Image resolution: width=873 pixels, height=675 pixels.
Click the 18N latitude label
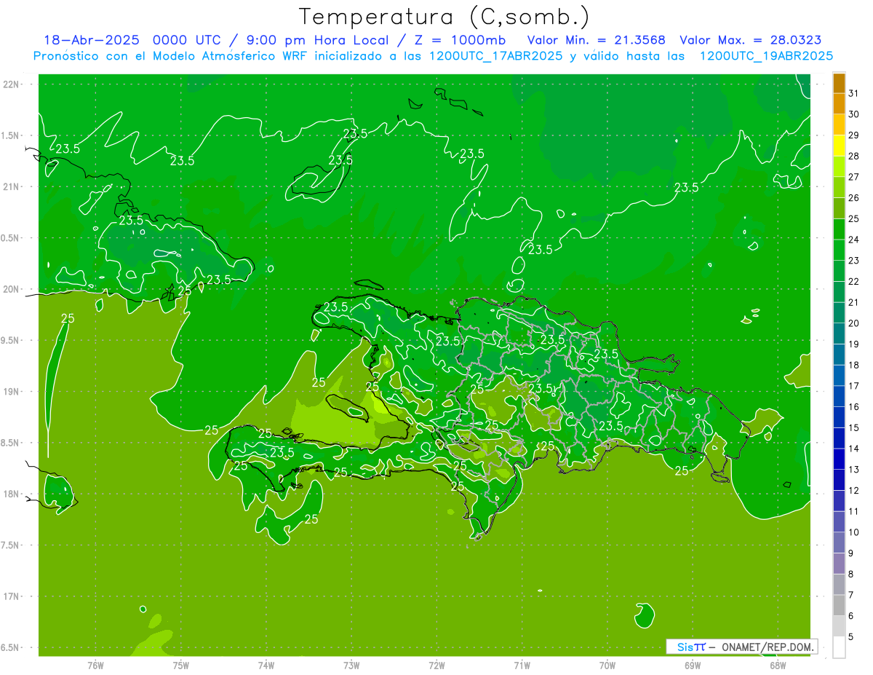[11, 494]
